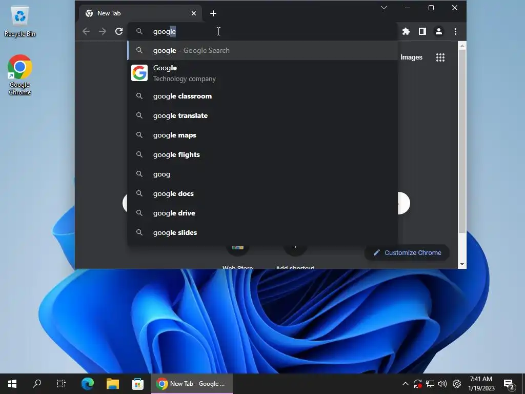This screenshot has width=525, height=394.
Task: Close the New Tab tab
Action: pyautogui.click(x=193, y=13)
